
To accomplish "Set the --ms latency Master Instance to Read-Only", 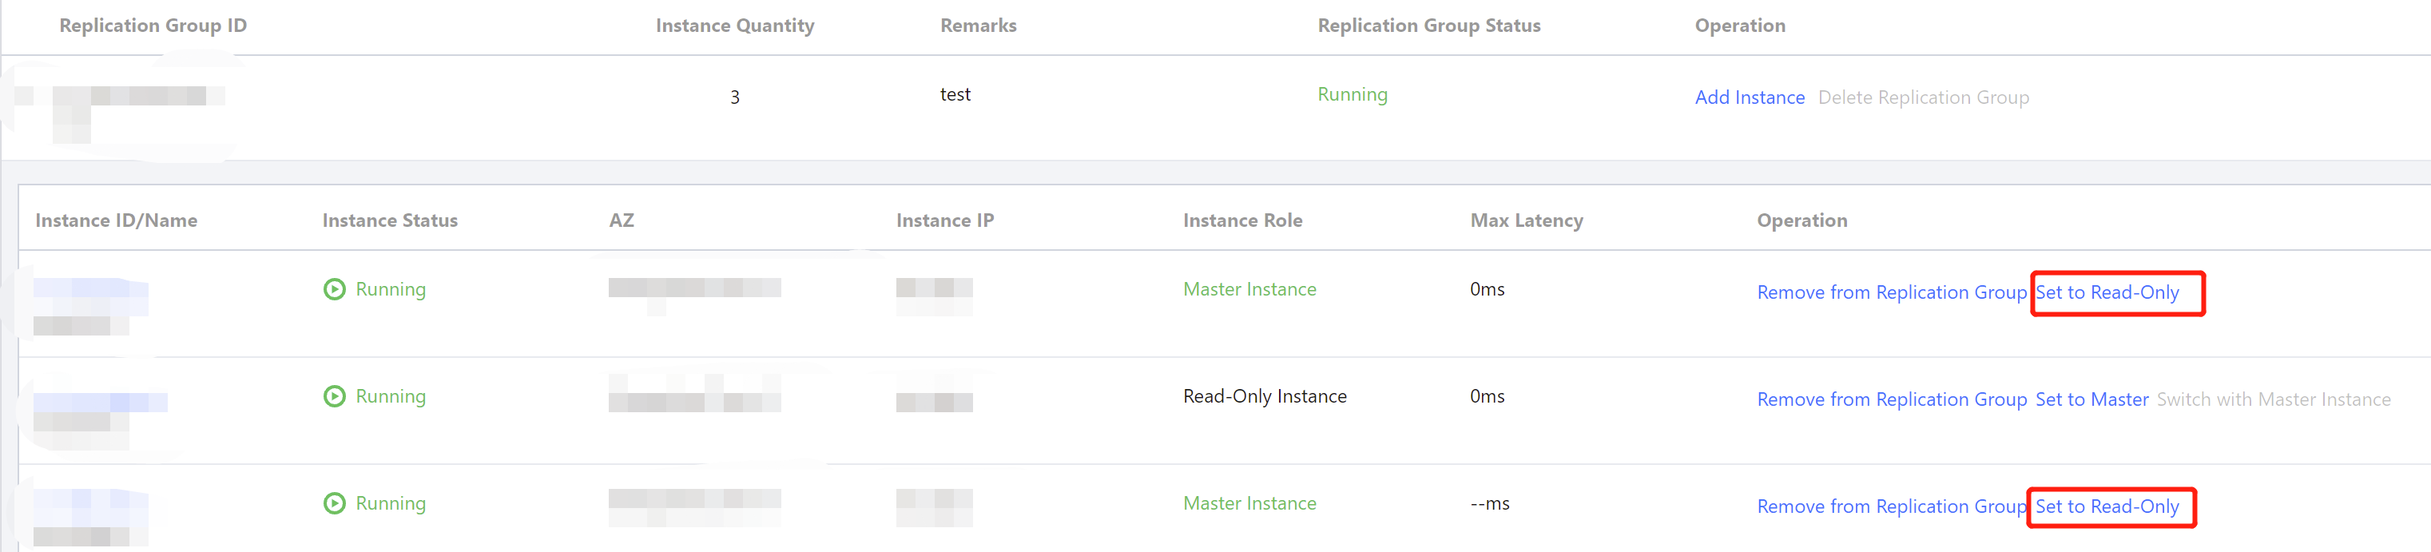I will coord(2107,506).
